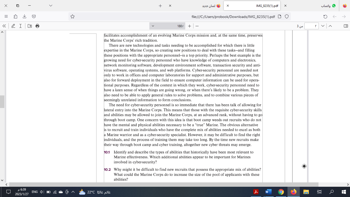Click the Save to Pocket icon
Screen dimensions: 350x197
[34, 16]
